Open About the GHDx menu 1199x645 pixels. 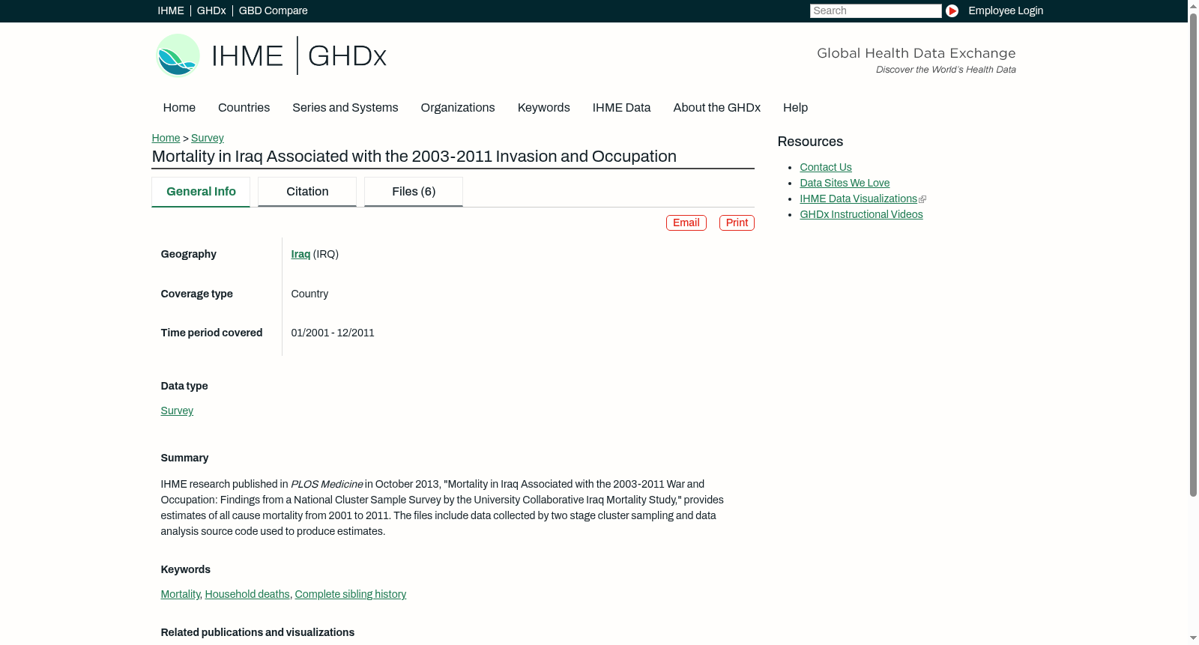(716, 108)
